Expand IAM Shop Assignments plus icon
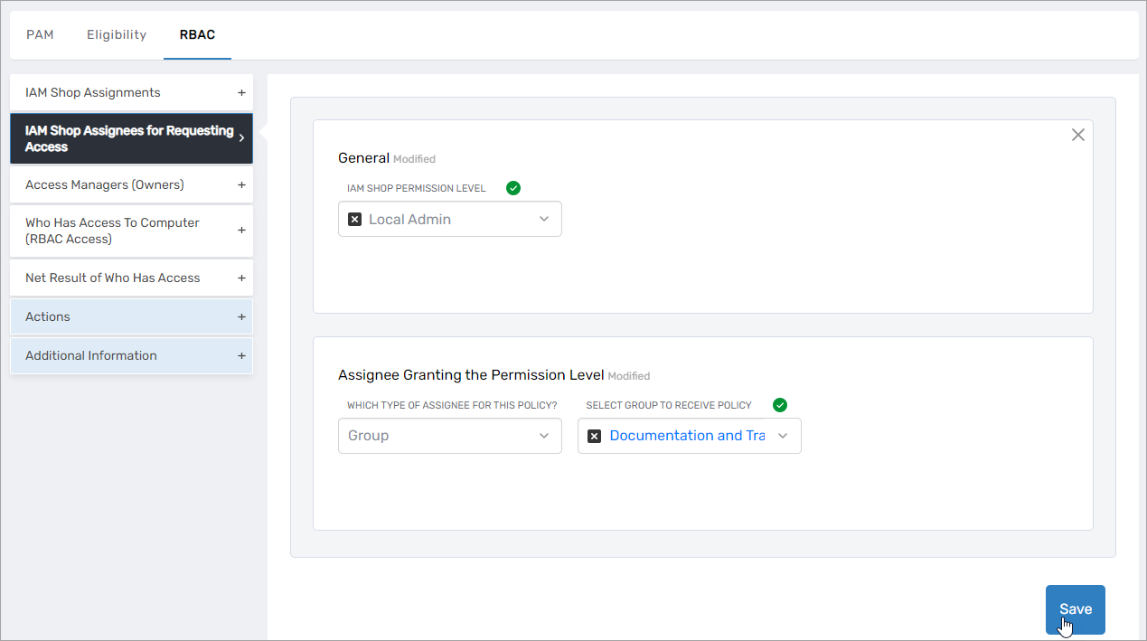The image size is (1147, 641). click(241, 92)
